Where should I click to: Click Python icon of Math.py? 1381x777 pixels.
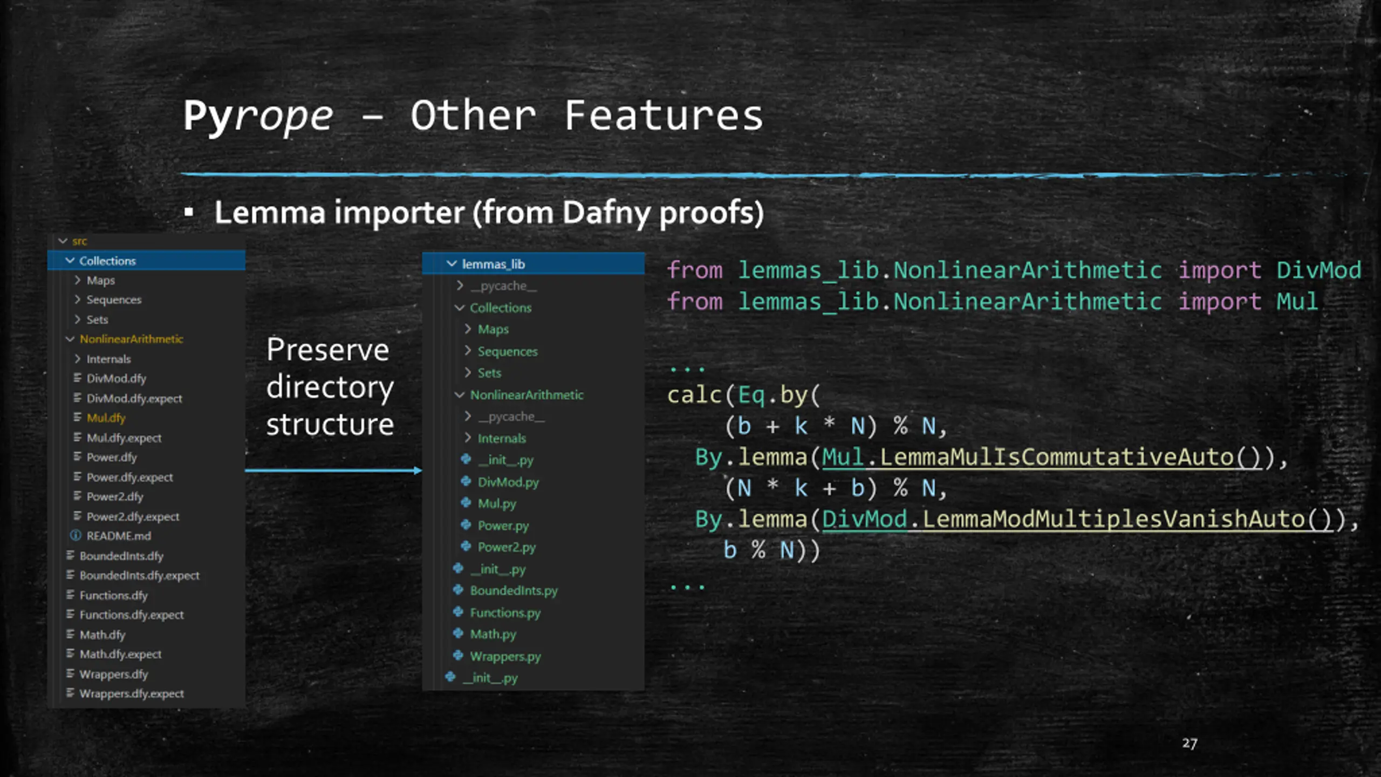pos(458,633)
